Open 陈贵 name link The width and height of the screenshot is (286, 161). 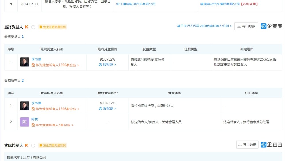pyautogui.click(x=35, y=119)
